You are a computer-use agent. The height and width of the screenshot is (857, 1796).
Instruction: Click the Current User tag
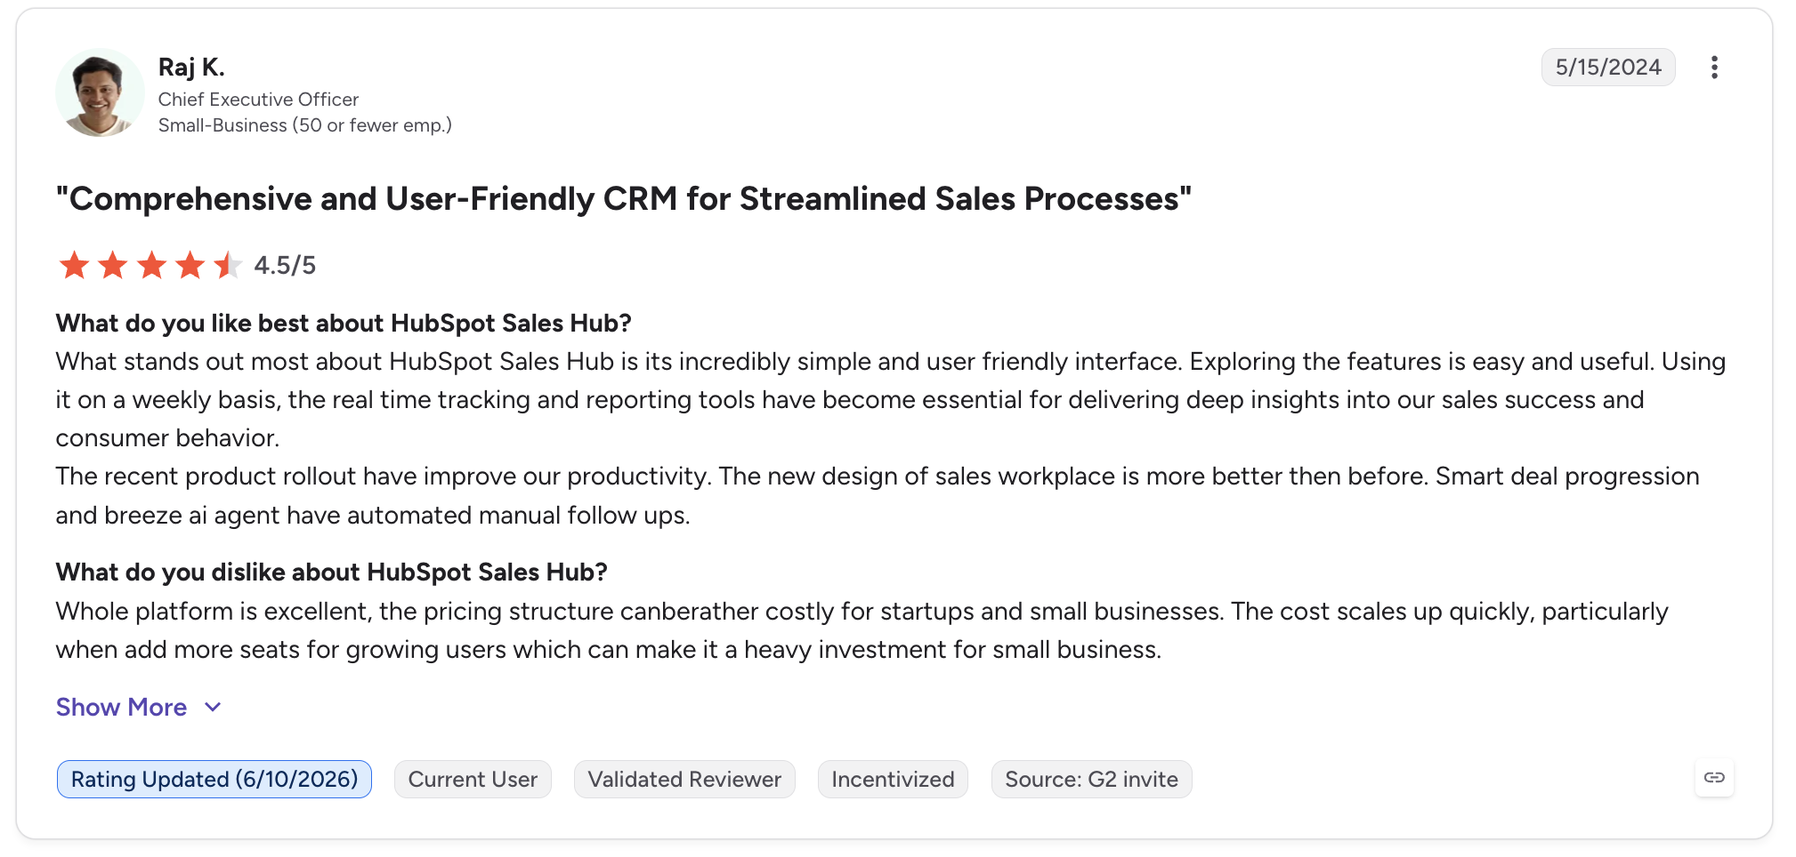tap(473, 779)
